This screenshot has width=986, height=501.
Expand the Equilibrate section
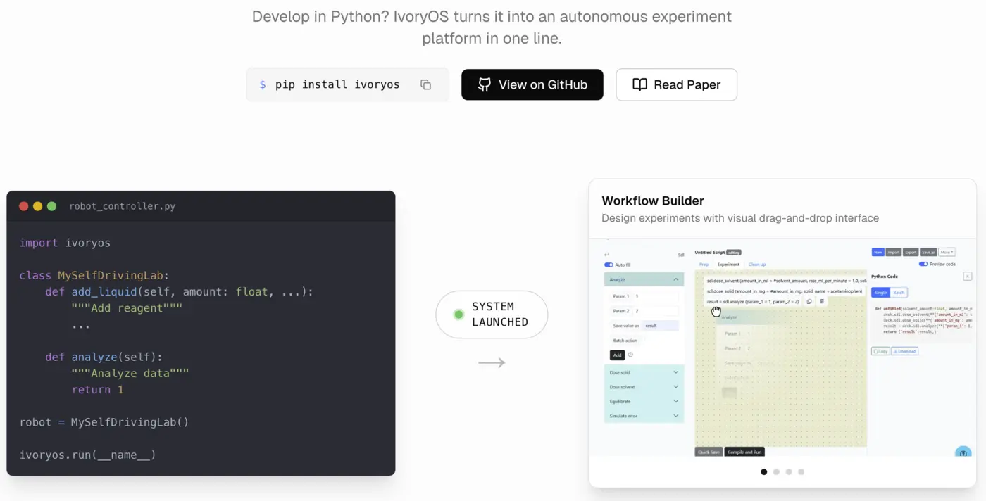click(644, 401)
